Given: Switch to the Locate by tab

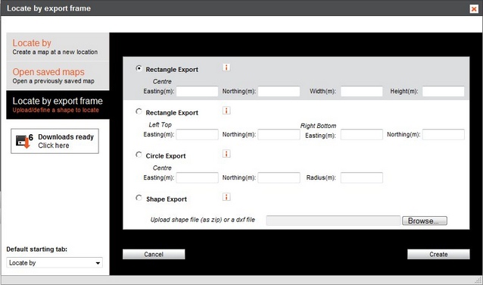Looking at the screenshot, I should 58,46.
